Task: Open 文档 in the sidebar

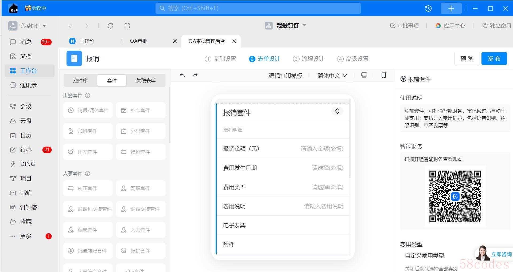Action: coord(30,56)
